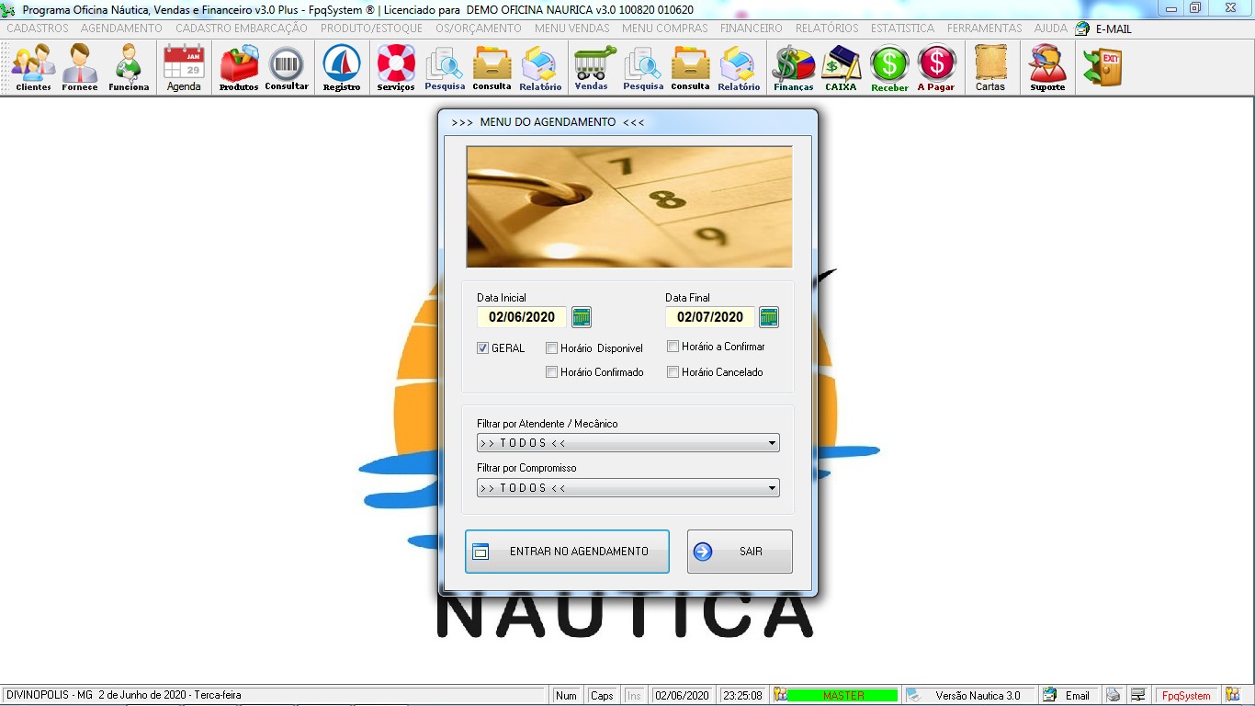Open the E-MAIL menu item
The width and height of the screenshot is (1255, 706).
[x=1103, y=28]
